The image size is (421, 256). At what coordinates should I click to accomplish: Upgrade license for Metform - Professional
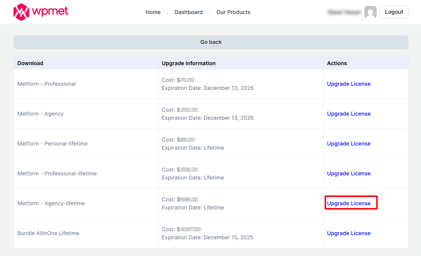[x=349, y=84]
